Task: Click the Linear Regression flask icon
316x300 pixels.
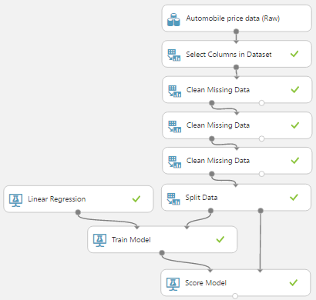Action: 15,200
